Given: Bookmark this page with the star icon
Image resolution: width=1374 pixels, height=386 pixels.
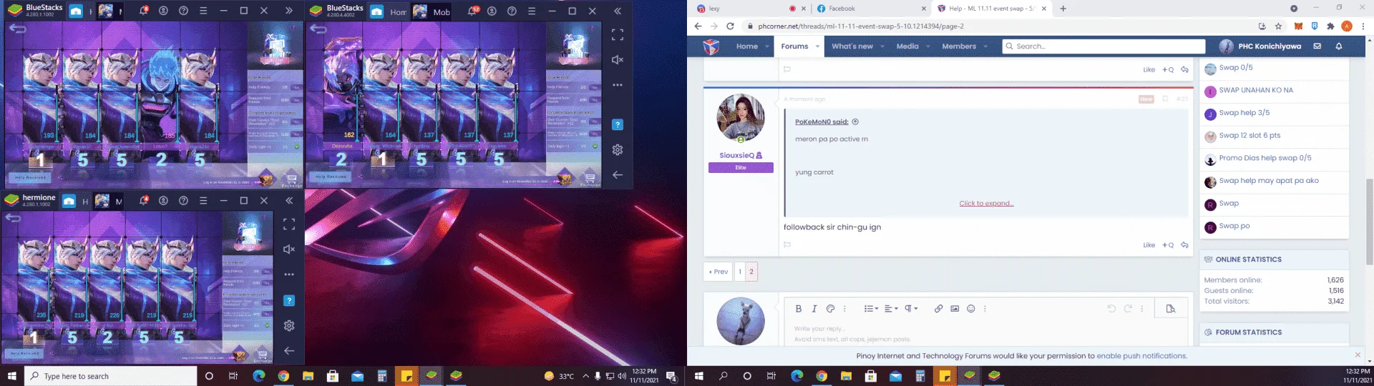Looking at the screenshot, I should [1278, 26].
